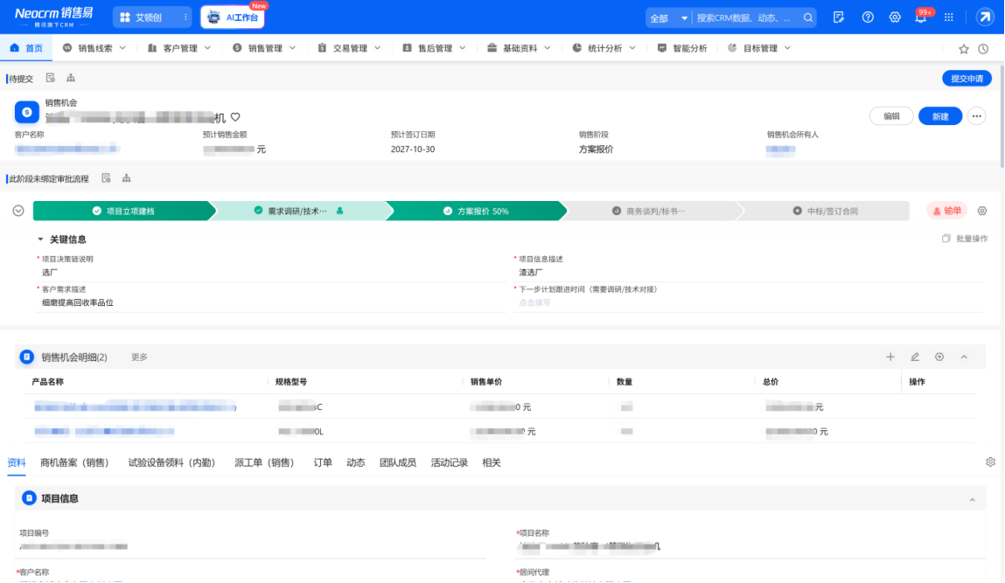Open settings gear in top bar
This screenshot has height=583, width=1005.
895,18
